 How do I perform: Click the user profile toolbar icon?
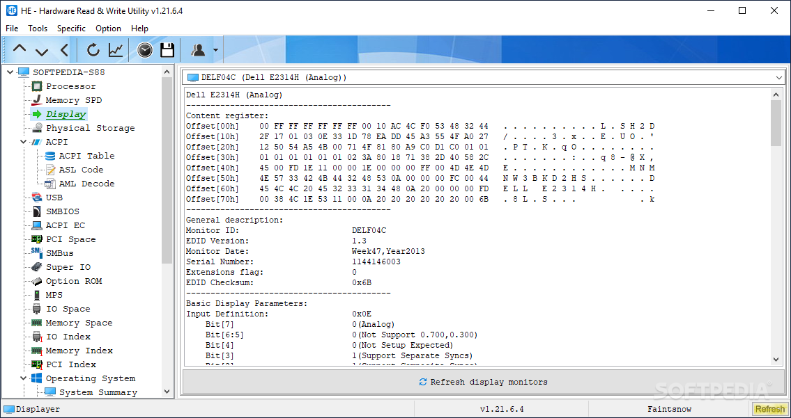tap(198, 50)
